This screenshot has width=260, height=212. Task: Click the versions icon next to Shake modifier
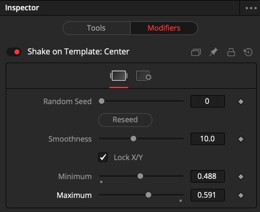pos(196,52)
